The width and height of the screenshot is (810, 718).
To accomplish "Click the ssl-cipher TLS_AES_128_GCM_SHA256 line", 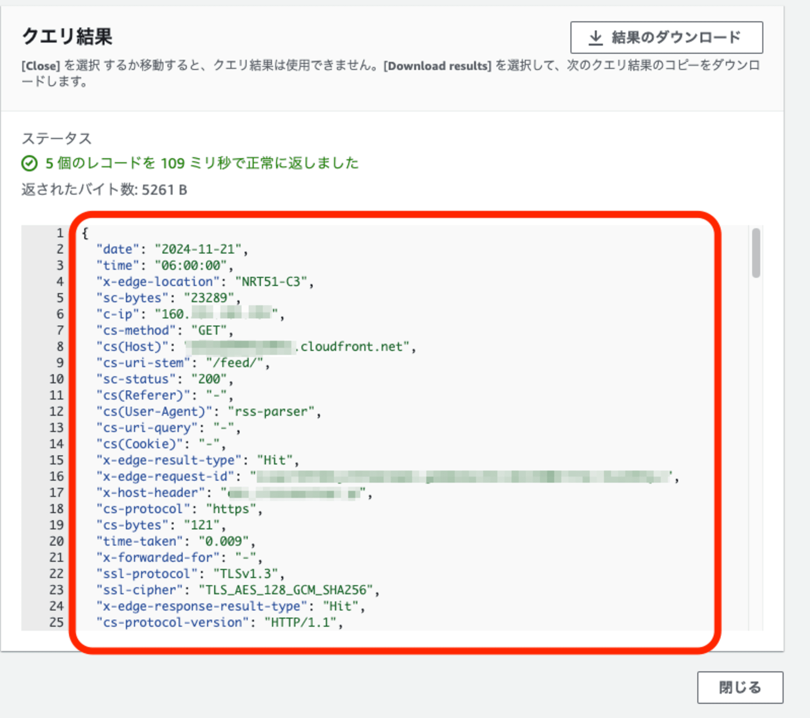I will (x=238, y=590).
